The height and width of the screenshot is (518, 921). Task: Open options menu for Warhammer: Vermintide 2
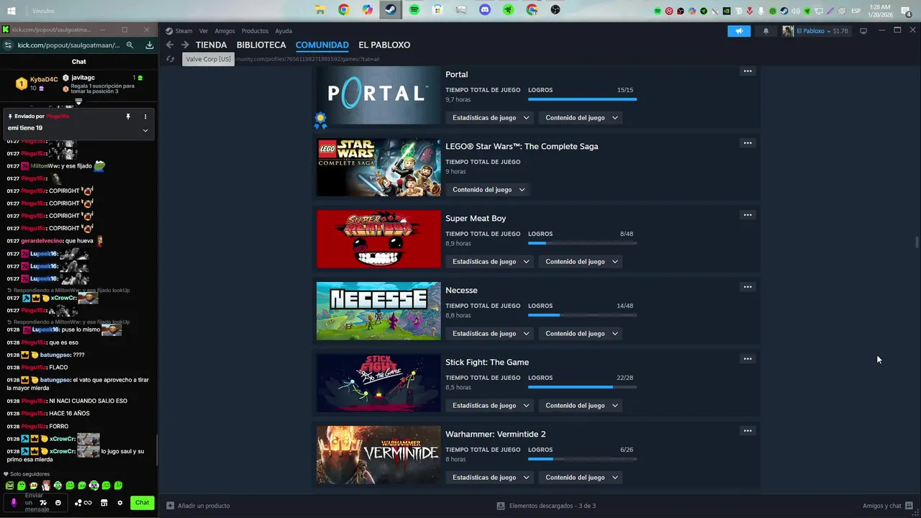tap(748, 431)
